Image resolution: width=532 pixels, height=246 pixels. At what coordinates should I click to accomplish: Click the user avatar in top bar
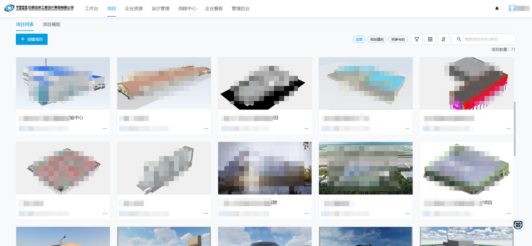512,8
